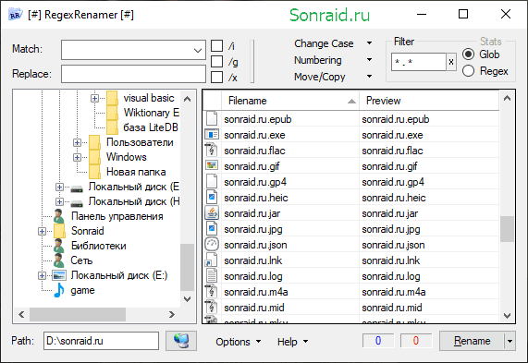Expand the Windows folder node
The width and height of the screenshot is (528, 363).
(x=77, y=157)
